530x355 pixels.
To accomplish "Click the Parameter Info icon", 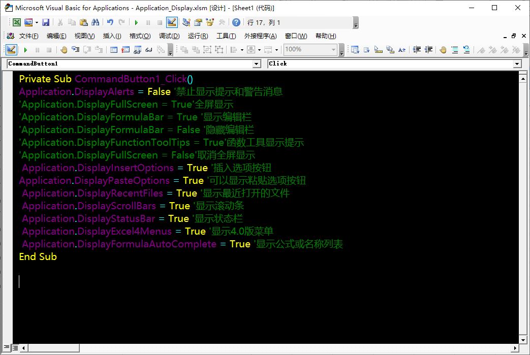I will click(390, 50).
